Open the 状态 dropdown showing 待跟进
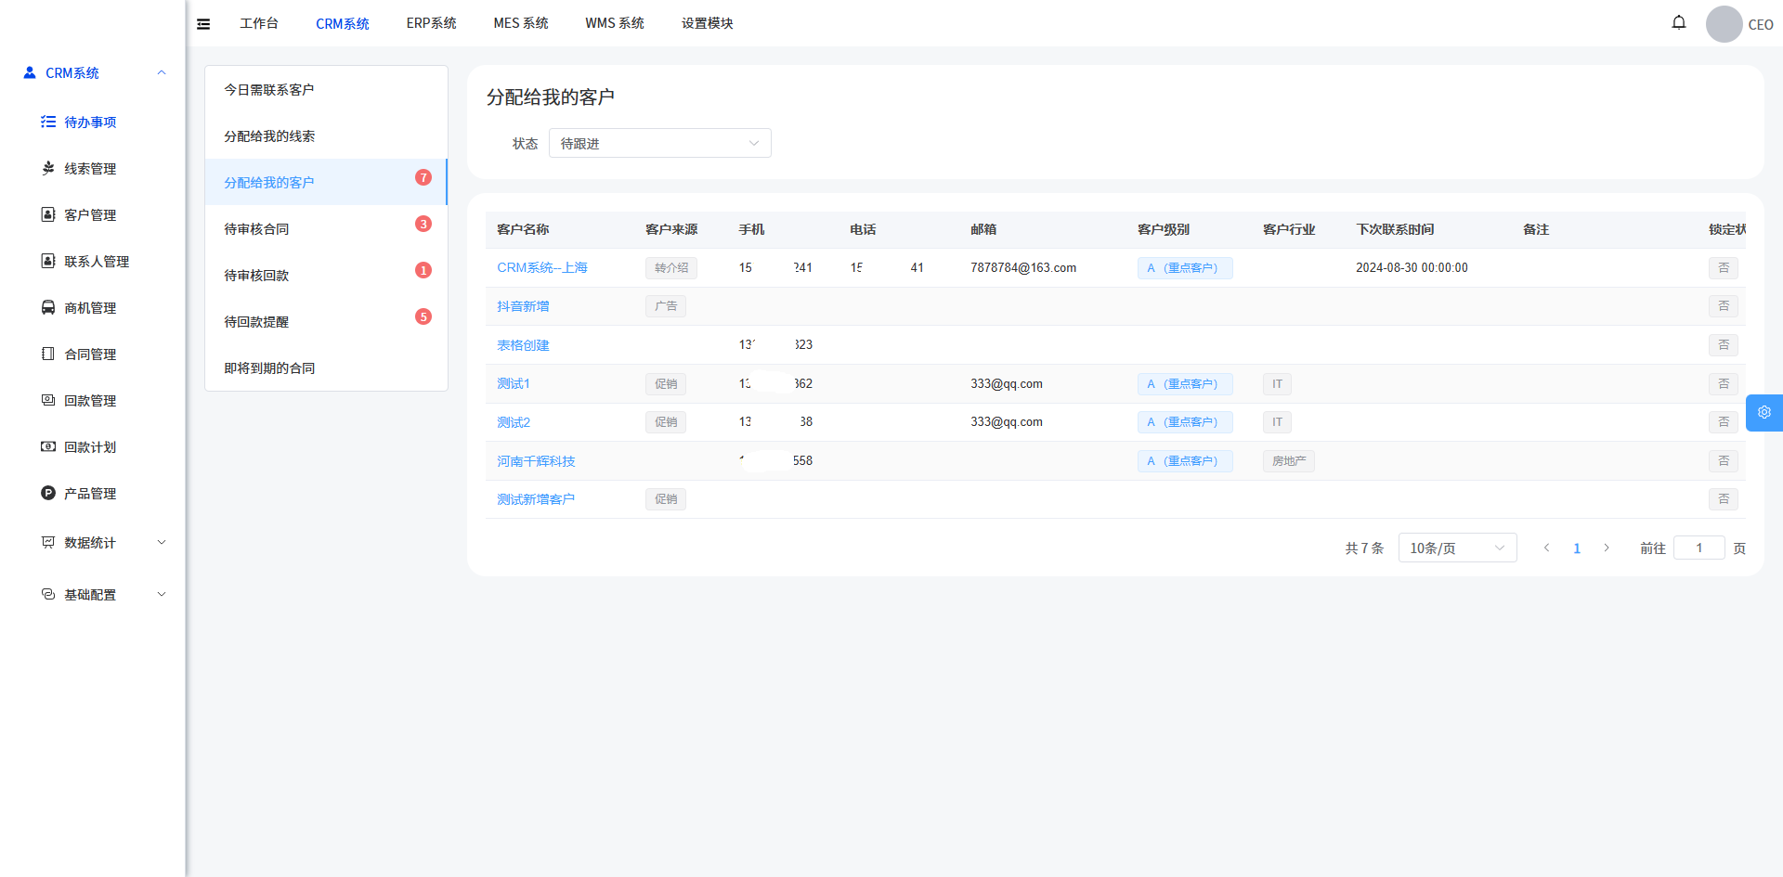 (x=659, y=144)
